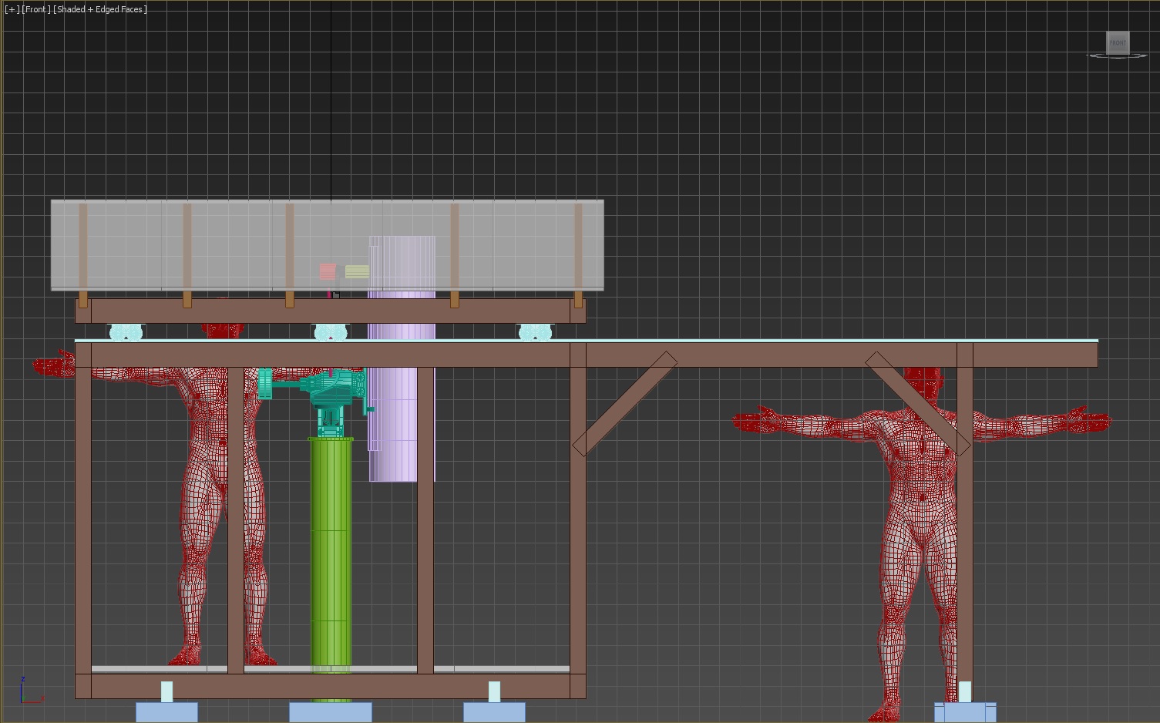Select the leftmost blue concrete footing
The width and height of the screenshot is (1160, 723).
166,712
